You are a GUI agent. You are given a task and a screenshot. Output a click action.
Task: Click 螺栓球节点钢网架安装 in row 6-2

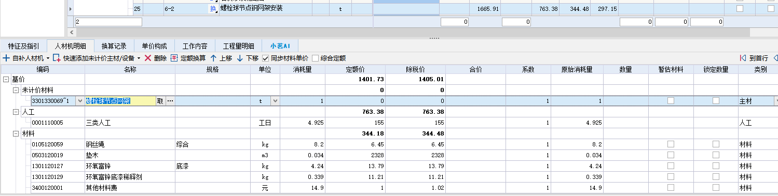[x=251, y=9]
